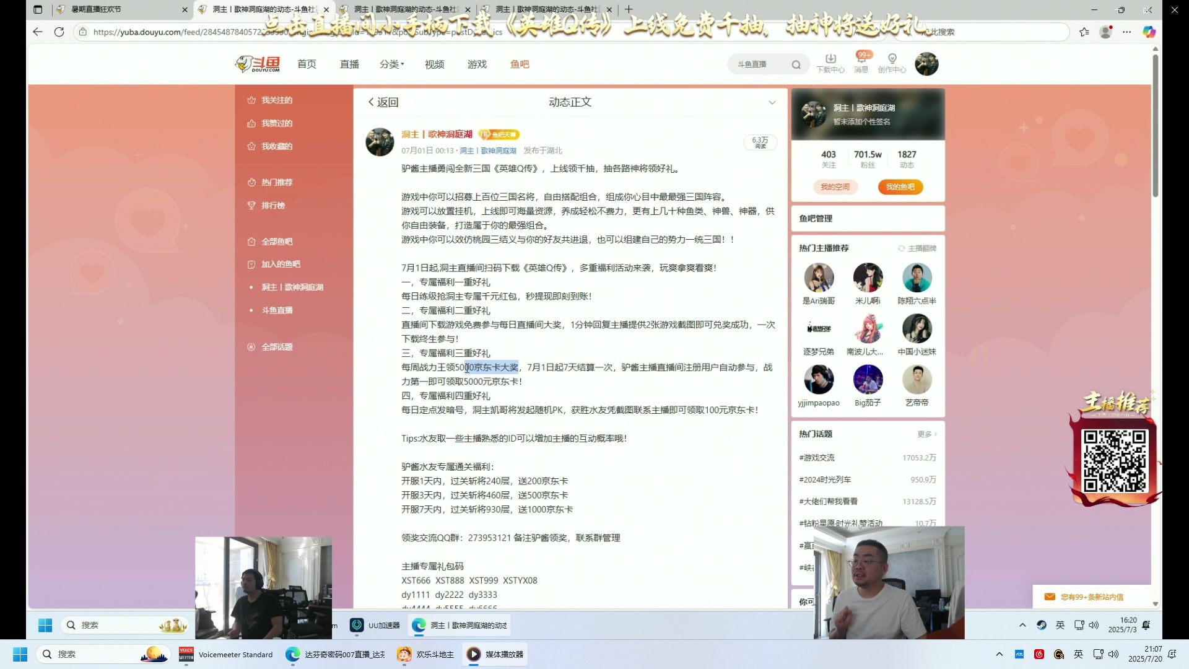Open browser profile avatar icon
This screenshot has height=669, width=1189.
click(1105, 32)
